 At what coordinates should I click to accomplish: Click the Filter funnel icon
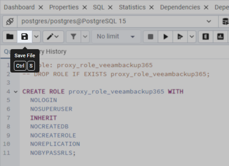click(73, 37)
